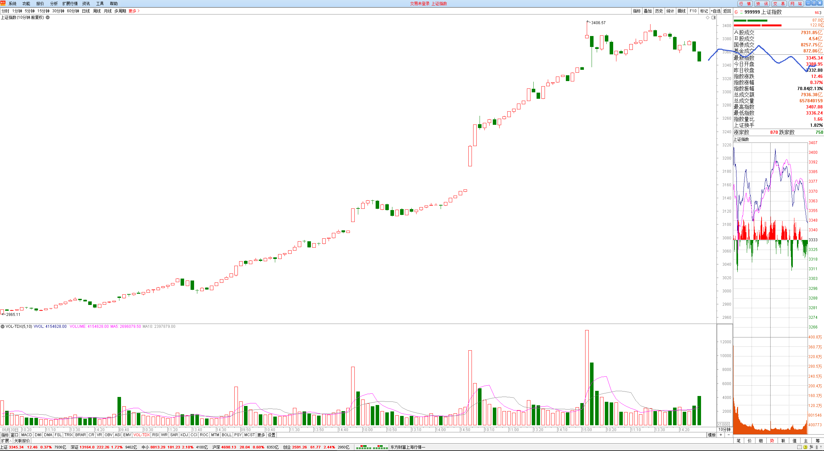Click the stacked arrows icon in status bar
Image resolution: width=824 pixels, height=451 pixels.
[x=817, y=447]
